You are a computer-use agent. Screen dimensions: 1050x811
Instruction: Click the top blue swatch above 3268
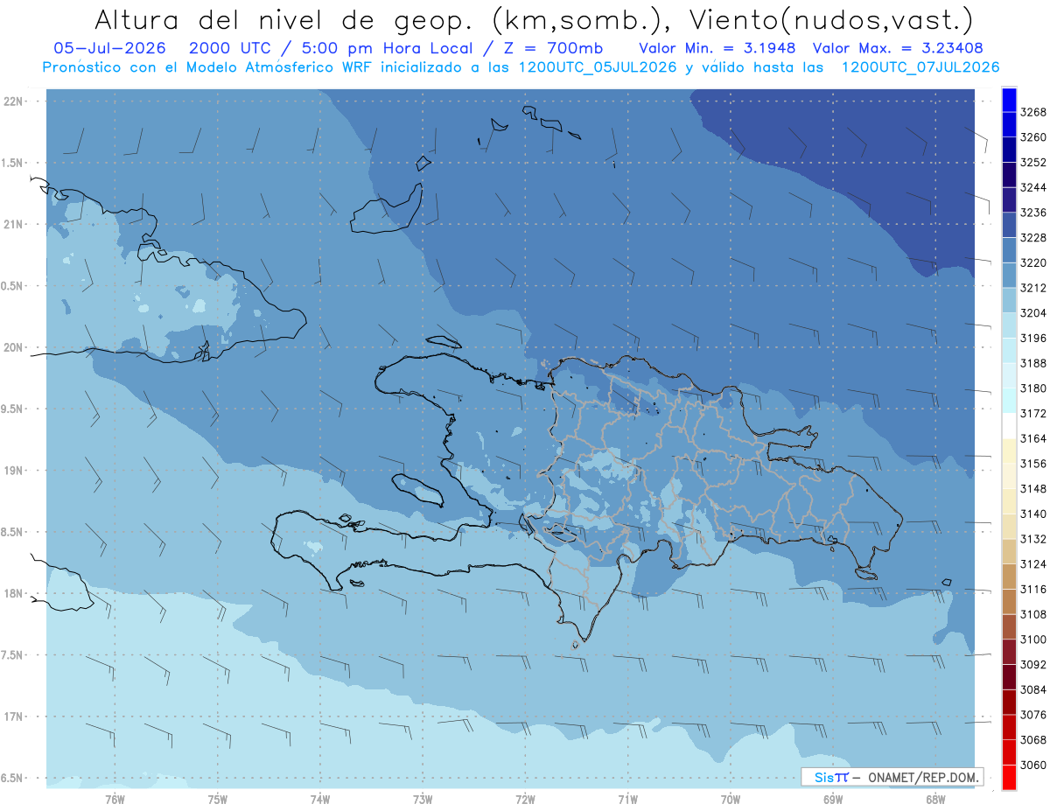coord(1009,100)
